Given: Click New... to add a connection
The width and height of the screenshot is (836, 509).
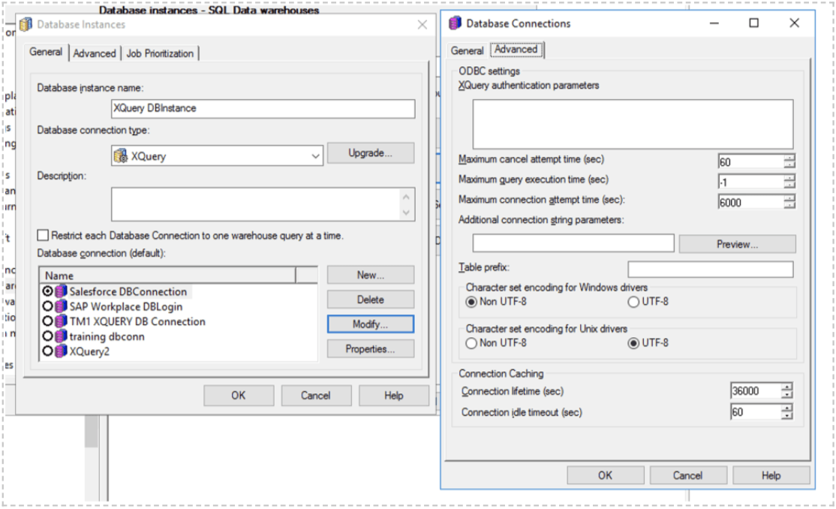Looking at the screenshot, I should pyautogui.click(x=371, y=275).
